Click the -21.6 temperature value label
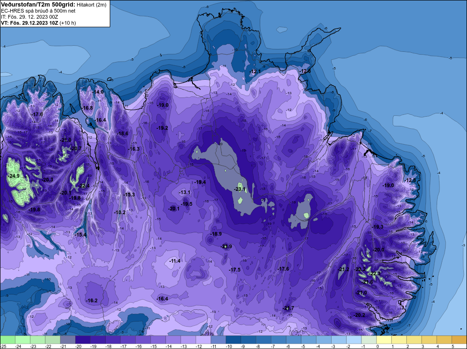Viewport: 467px width, 349px height. 367,282
